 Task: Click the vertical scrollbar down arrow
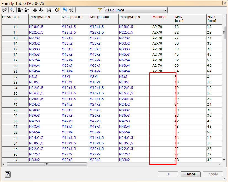pos(224,160)
